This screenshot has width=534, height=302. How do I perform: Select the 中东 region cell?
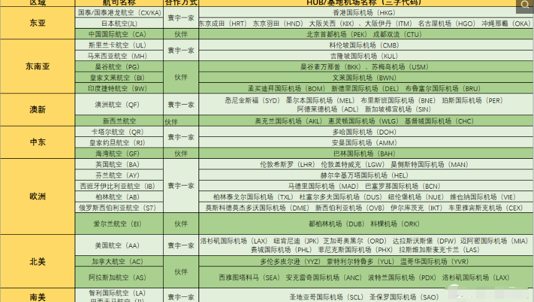(37, 142)
